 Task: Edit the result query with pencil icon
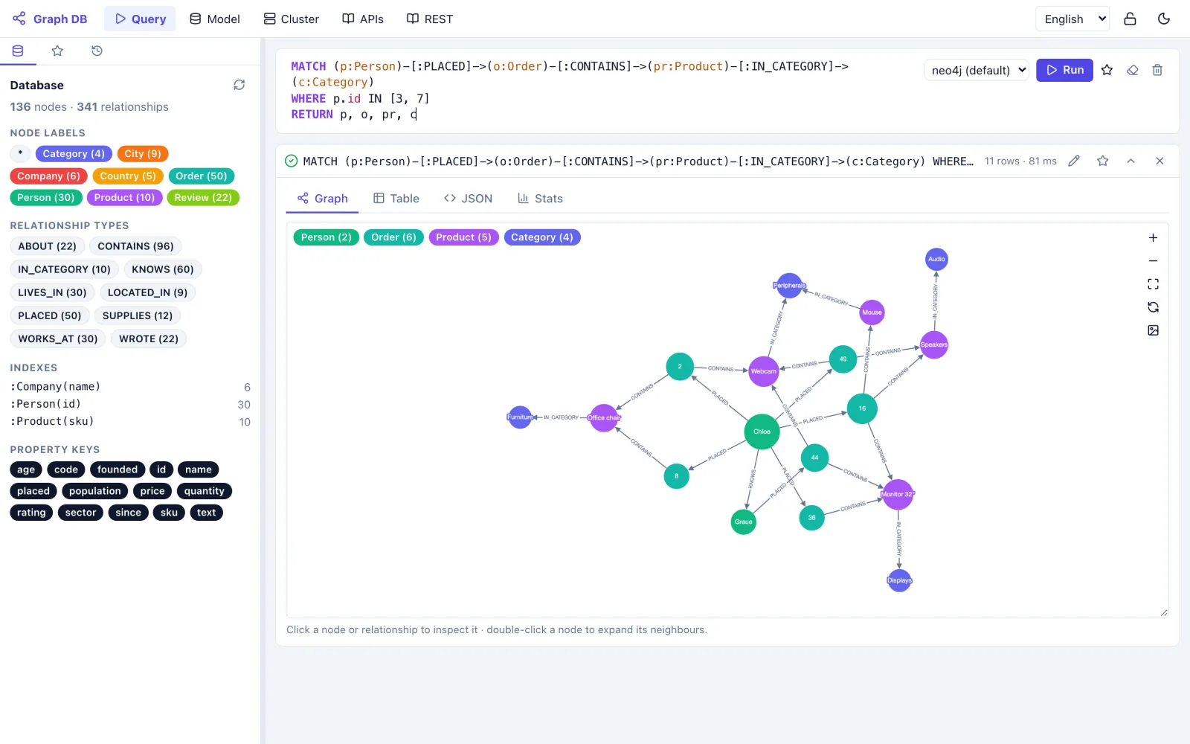[1074, 161]
